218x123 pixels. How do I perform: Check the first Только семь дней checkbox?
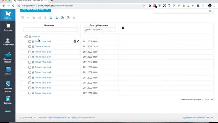point(30,41)
